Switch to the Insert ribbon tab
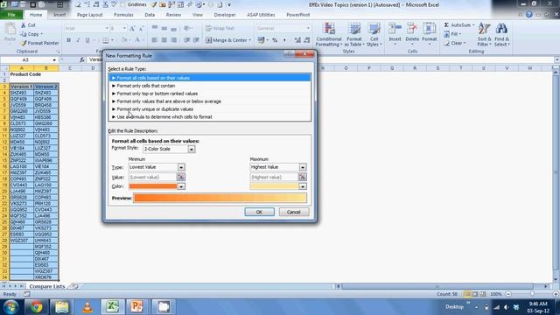The height and width of the screenshot is (315, 560). tap(59, 15)
